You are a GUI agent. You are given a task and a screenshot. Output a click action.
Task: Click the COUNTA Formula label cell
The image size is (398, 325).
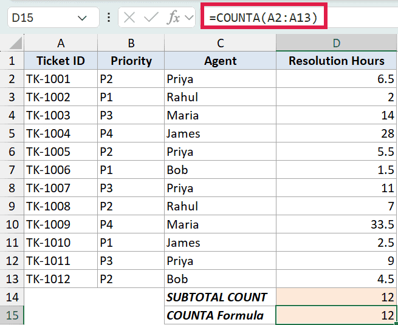point(221,315)
